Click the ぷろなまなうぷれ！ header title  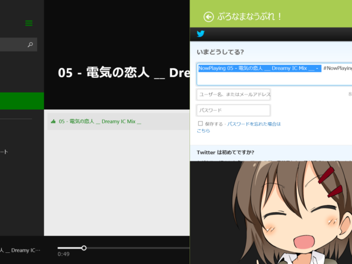click(x=249, y=16)
